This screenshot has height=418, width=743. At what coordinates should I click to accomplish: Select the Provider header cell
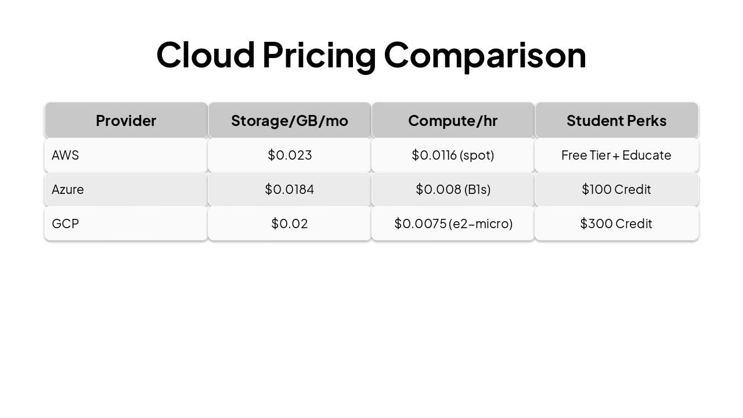click(126, 121)
